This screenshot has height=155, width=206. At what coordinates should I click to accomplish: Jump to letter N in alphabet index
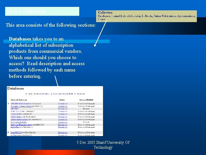pos(64,94)
